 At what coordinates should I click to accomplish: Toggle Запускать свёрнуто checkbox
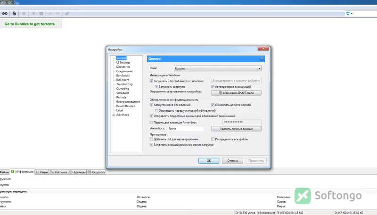[156, 87]
